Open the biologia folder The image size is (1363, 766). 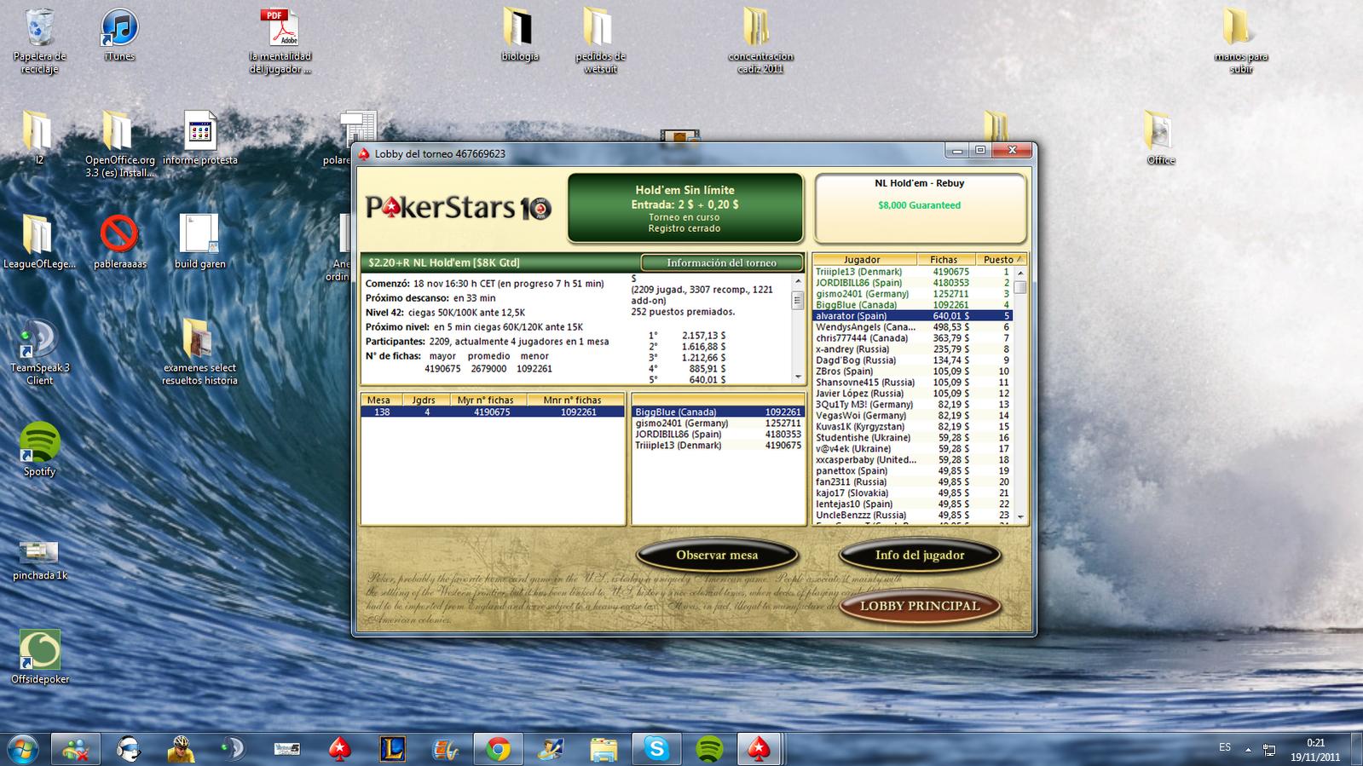click(519, 35)
